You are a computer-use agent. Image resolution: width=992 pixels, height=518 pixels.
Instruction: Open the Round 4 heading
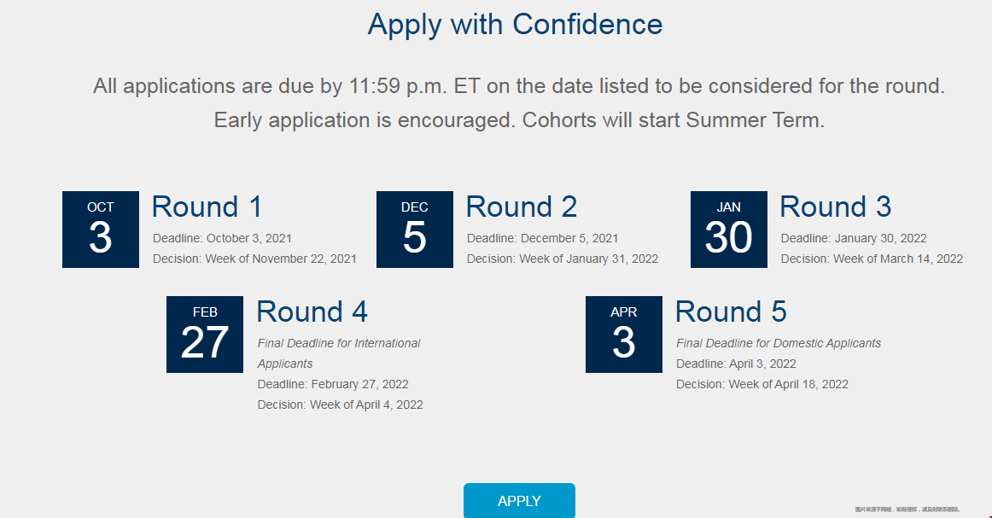312,311
